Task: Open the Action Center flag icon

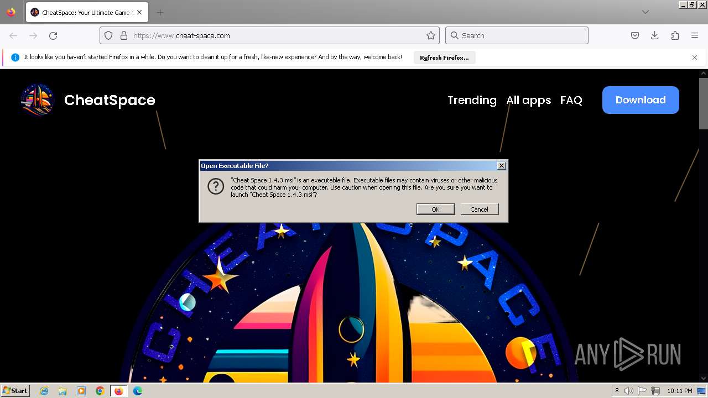Action: 642,391
